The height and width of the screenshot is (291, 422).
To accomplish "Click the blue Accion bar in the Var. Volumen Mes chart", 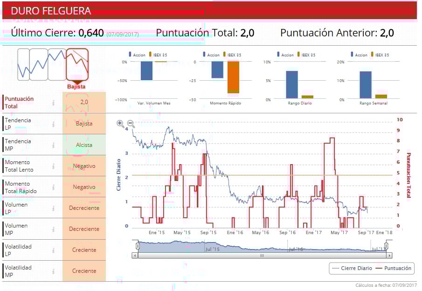I will 147,71.
